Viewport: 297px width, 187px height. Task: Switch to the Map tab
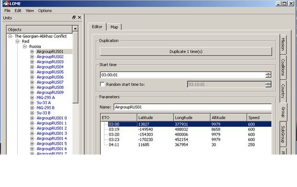[x=114, y=27]
